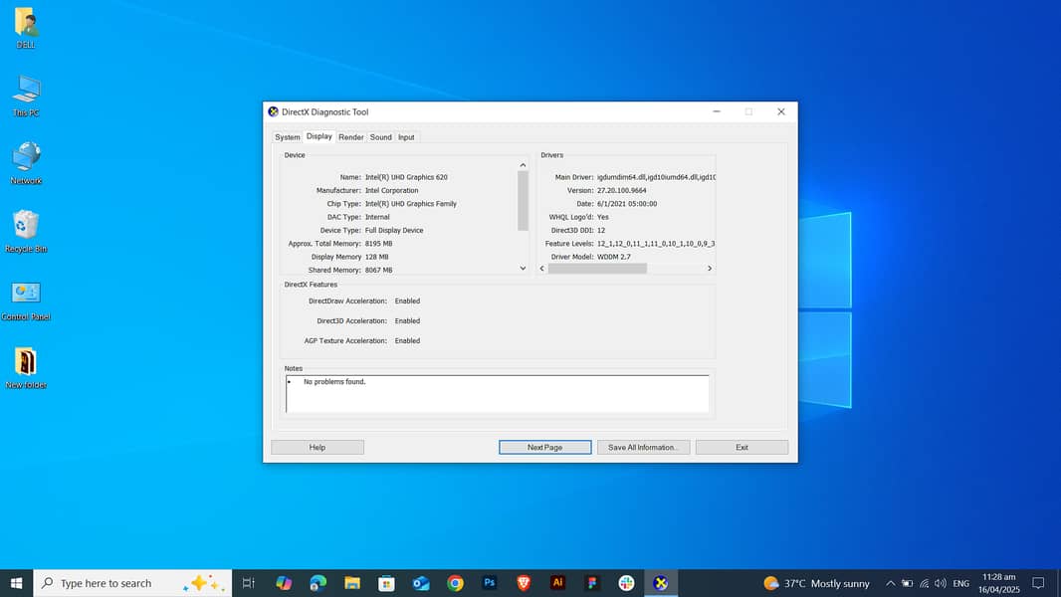Click the Shared Memory 8067 MB value

pos(378,270)
